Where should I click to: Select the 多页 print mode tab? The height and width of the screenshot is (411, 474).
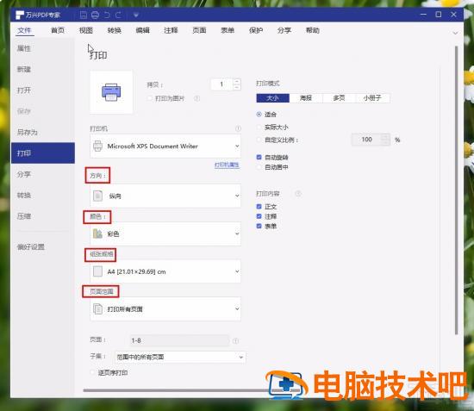point(340,98)
